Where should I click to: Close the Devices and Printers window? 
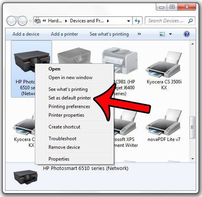point(187,7)
